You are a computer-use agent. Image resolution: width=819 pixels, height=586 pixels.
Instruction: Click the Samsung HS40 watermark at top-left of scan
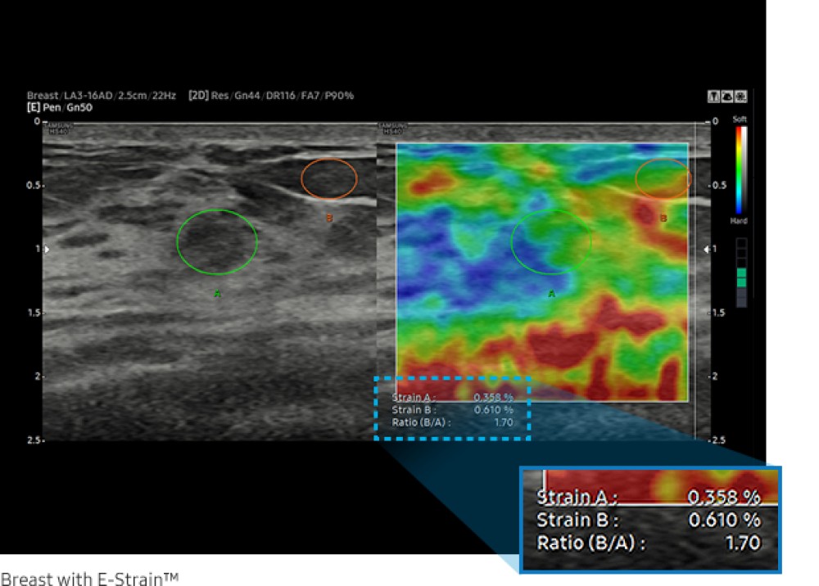[x=58, y=125]
